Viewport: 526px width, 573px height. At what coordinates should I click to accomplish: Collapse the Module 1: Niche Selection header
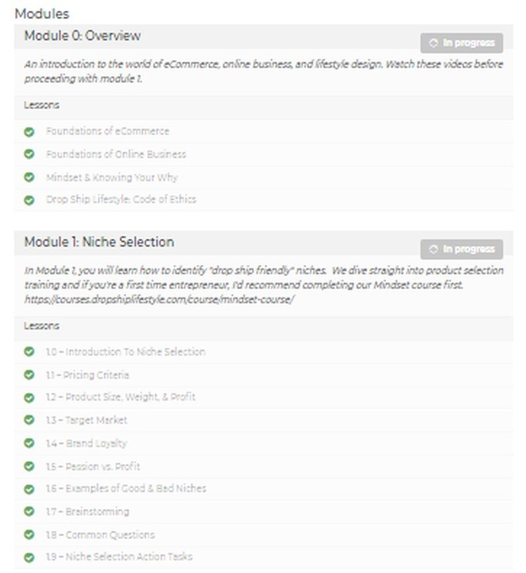(x=99, y=242)
